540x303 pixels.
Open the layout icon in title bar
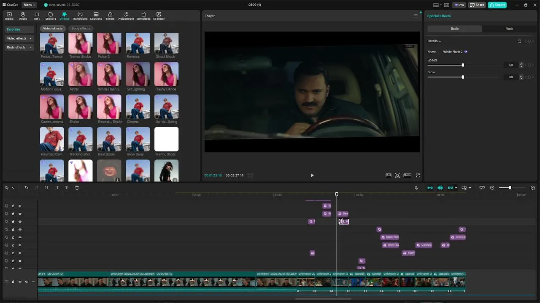(x=436, y=5)
